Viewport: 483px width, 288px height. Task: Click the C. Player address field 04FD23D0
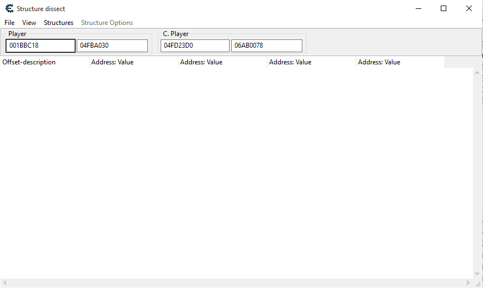195,46
